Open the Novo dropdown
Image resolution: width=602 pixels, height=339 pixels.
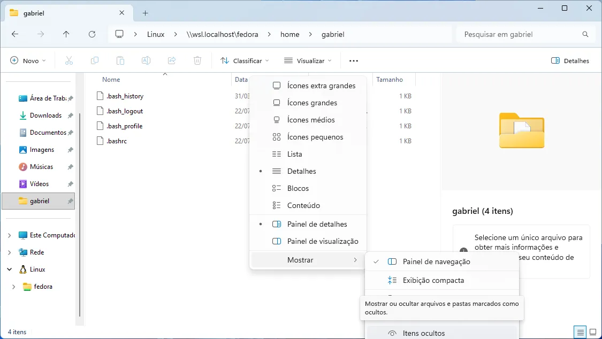[x=28, y=60]
